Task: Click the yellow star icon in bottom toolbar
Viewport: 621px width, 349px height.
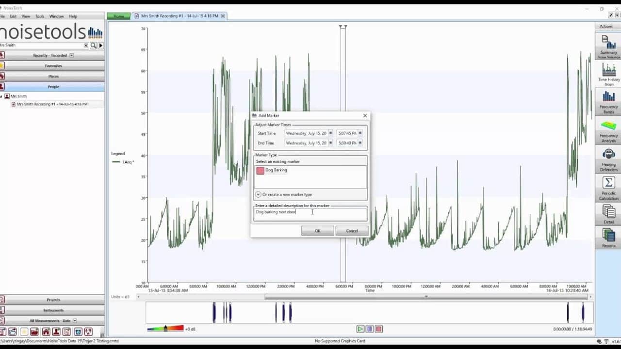Action: [23, 332]
